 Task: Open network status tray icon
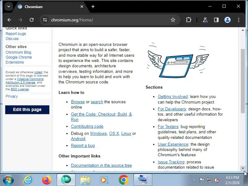click(x=209, y=180)
